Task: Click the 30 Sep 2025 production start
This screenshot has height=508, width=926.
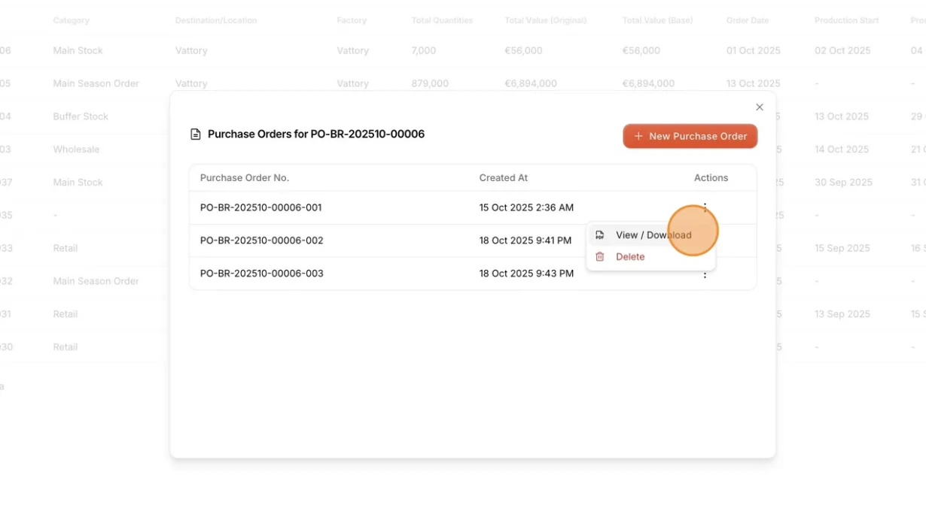Action: point(843,183)
